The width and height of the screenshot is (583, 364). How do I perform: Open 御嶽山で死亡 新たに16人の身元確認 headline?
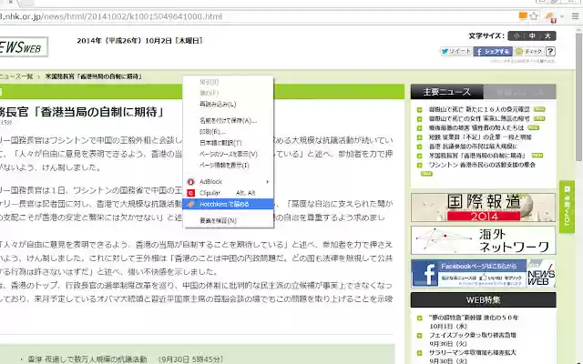[479, 109]
